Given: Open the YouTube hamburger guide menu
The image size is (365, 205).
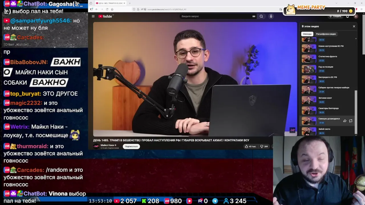Looking at the screenshot, I should (x=93, y=16).
